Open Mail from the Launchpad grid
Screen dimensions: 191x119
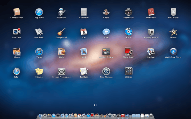click(x=84, y=51)
